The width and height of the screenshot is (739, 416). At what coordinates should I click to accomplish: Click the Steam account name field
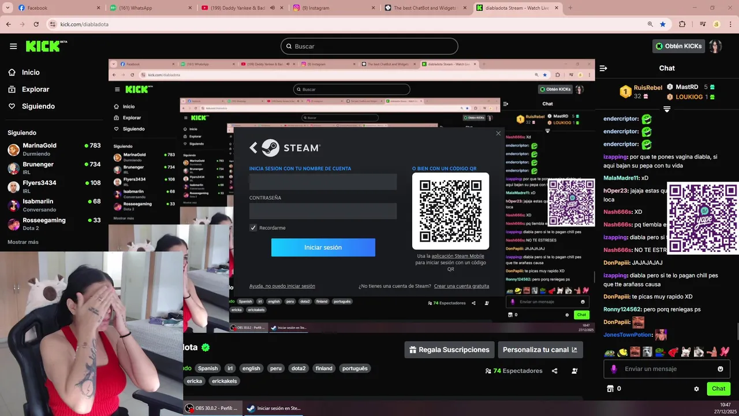[x=323, y=182]
